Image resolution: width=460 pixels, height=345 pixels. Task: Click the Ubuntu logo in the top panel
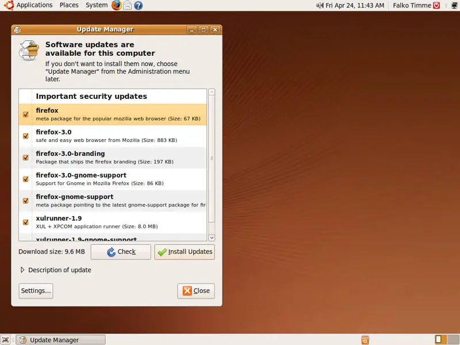[x=9, y=5]
